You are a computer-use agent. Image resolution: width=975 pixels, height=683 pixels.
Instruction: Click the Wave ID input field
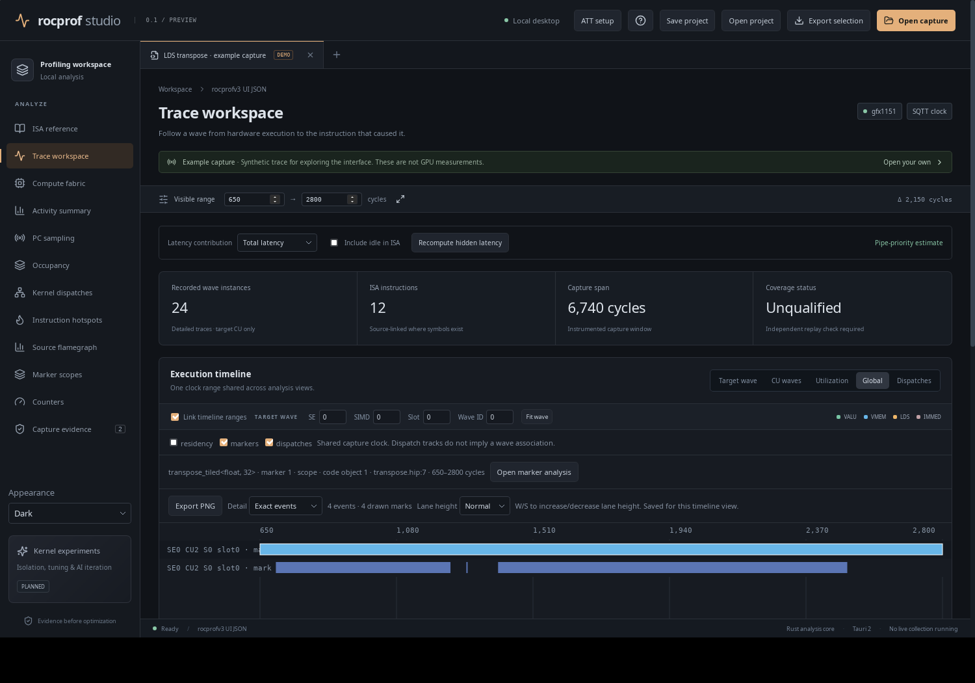point(500,417)
